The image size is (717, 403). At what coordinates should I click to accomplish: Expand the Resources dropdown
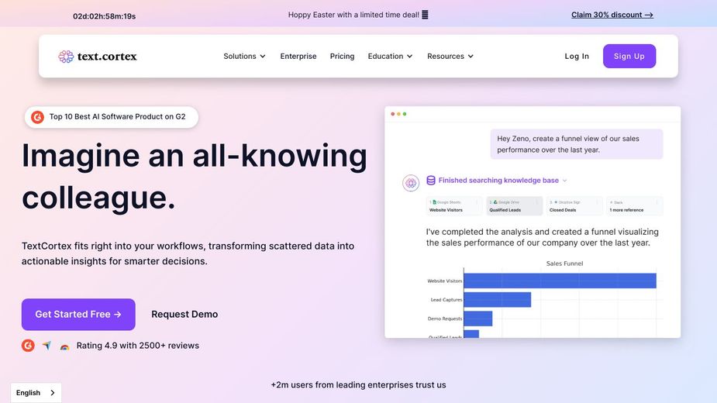450,57
